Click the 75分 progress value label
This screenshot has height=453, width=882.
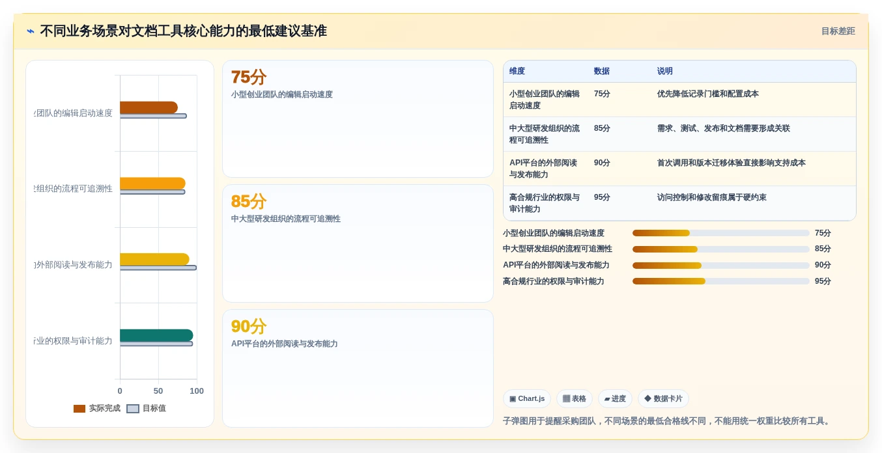pos(823,233)
